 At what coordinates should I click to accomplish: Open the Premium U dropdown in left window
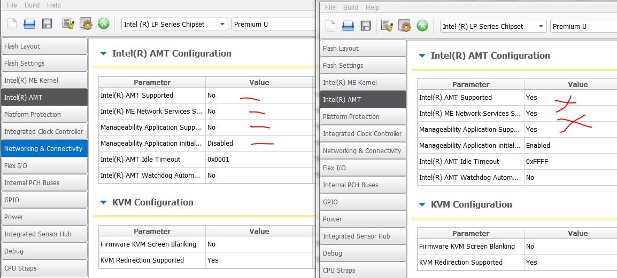click(274, 24)
